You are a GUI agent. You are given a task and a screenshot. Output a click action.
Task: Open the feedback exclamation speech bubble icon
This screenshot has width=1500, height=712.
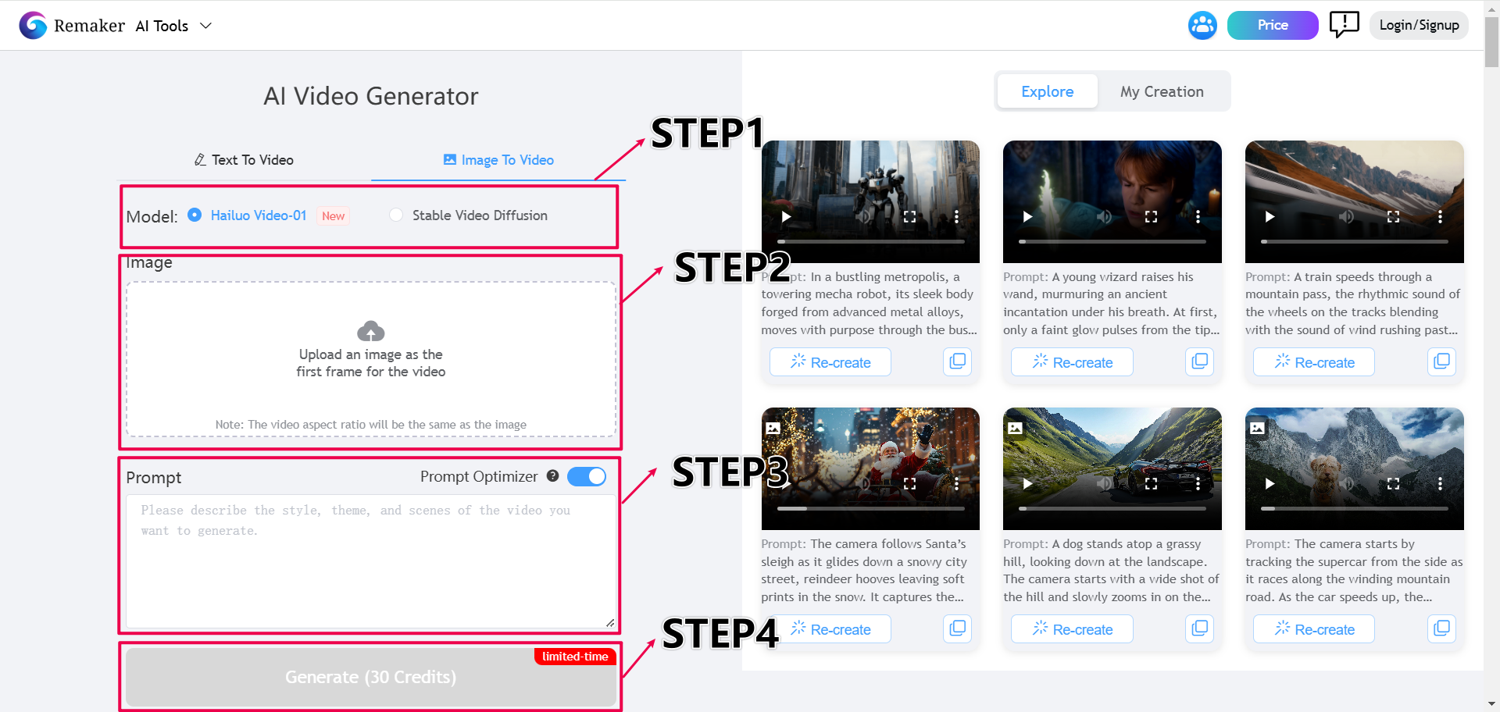[x=1344, y=25]
